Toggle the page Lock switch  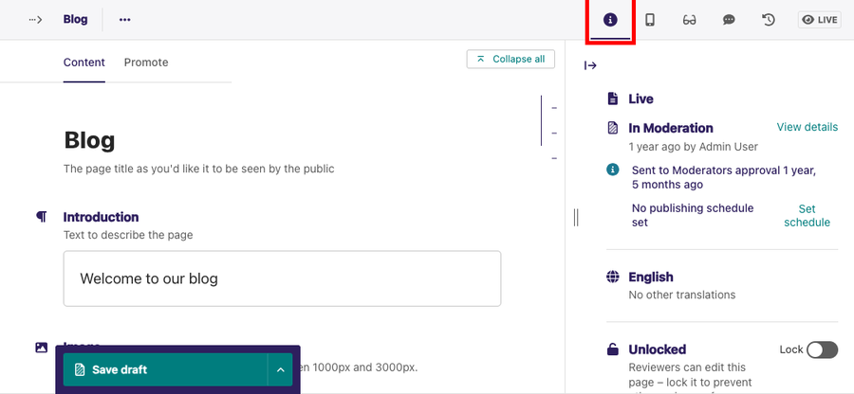822,350
